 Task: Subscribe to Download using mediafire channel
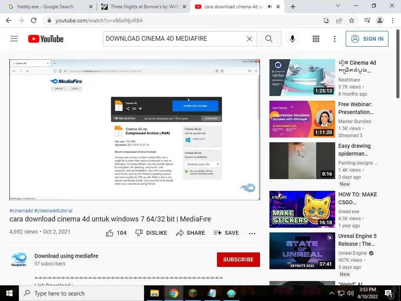[x=238, y=259]
